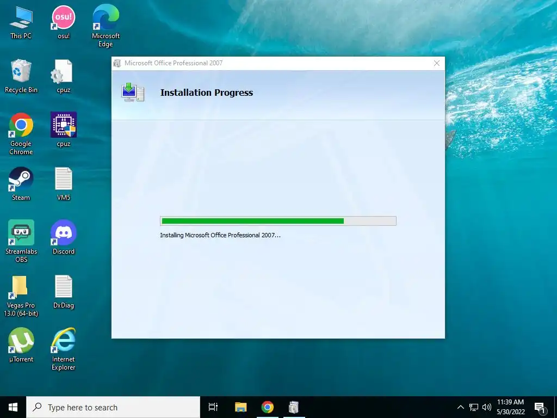The width and height of the screenshot is (557, 418).
Task: Click the 'Installation Progress' heading
Action: coord(207,93)
